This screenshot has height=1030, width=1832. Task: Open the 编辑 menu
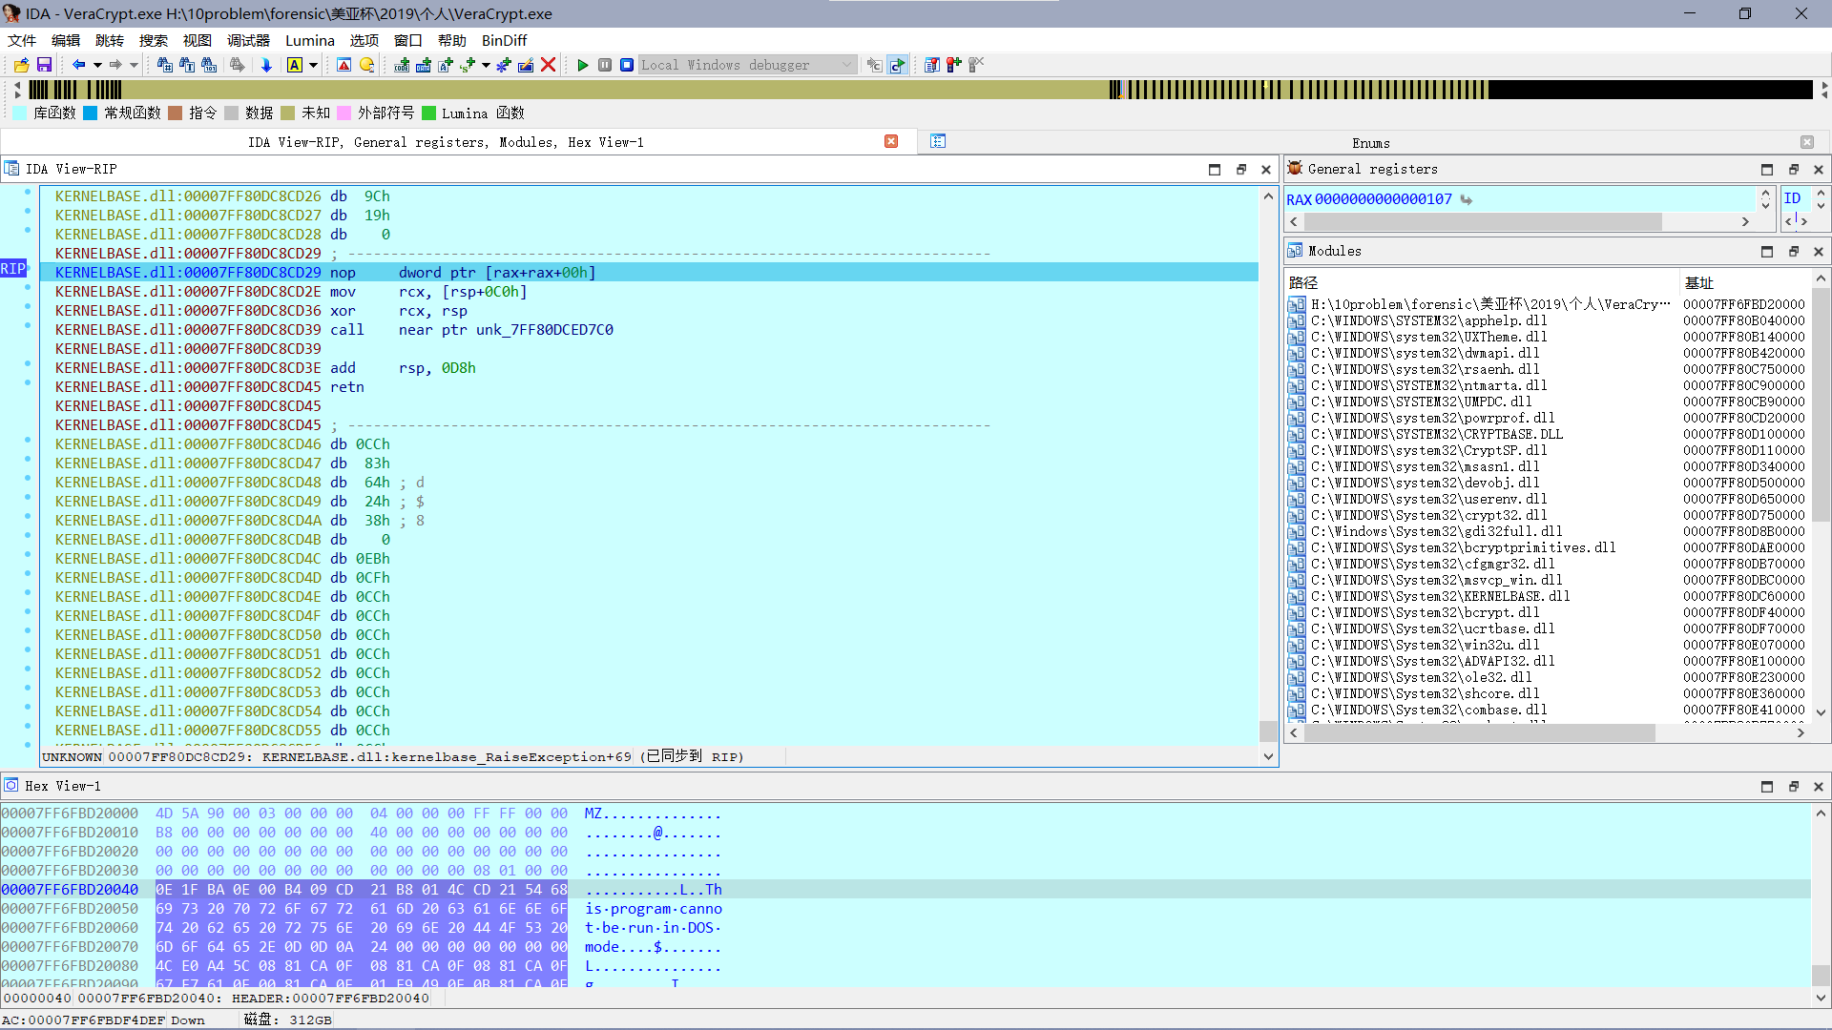66,40
